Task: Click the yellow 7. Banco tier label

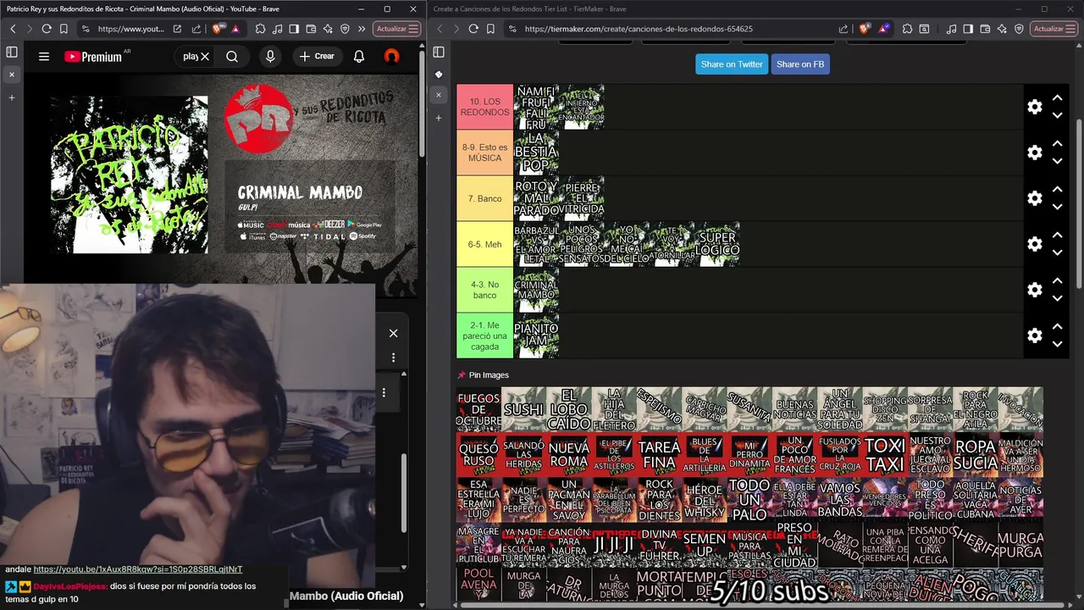Action: click(485, 198)
